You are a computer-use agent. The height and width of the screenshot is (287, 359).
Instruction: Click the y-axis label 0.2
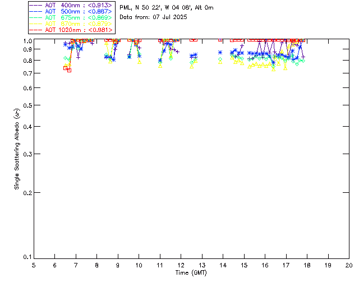(27, 193)
